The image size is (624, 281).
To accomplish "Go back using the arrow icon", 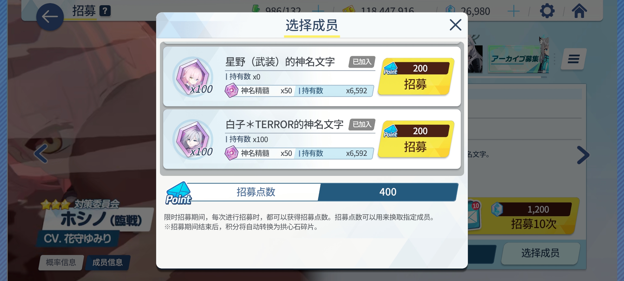I will 50,17.
